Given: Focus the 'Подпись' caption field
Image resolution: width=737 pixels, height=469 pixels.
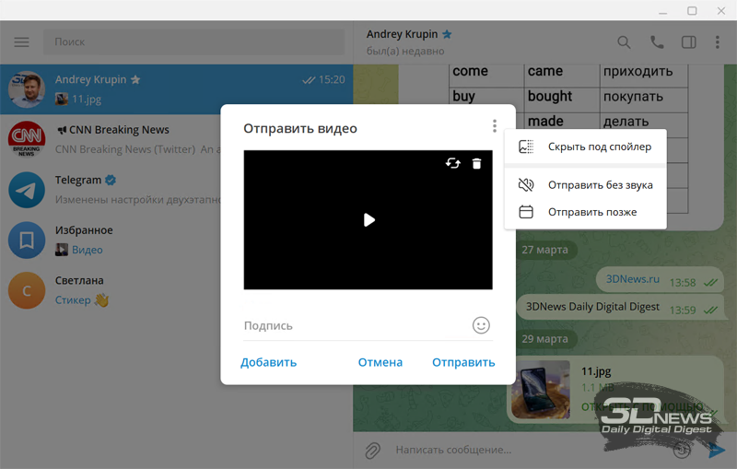Looking at the screenshot, I should [350, 325].
